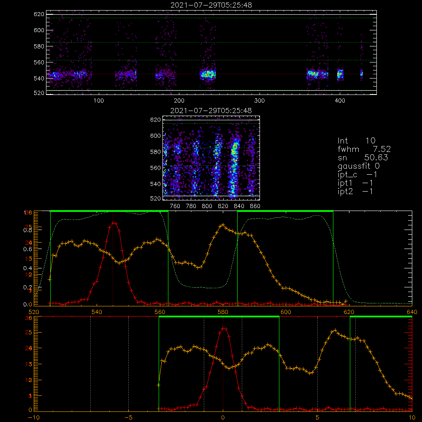Image resolution: width=422 pixels, height=422 pixels.
Task: Click x-axis label 620 on third profile plot
Action: coord(349,312)
